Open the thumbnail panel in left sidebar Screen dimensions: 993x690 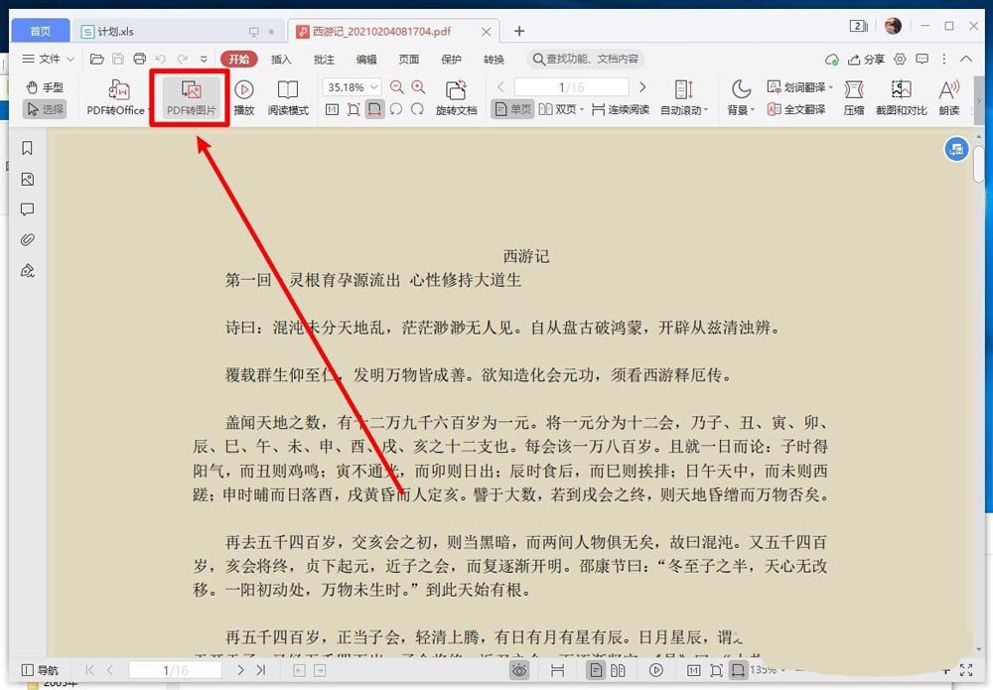[x=27, y=179]
